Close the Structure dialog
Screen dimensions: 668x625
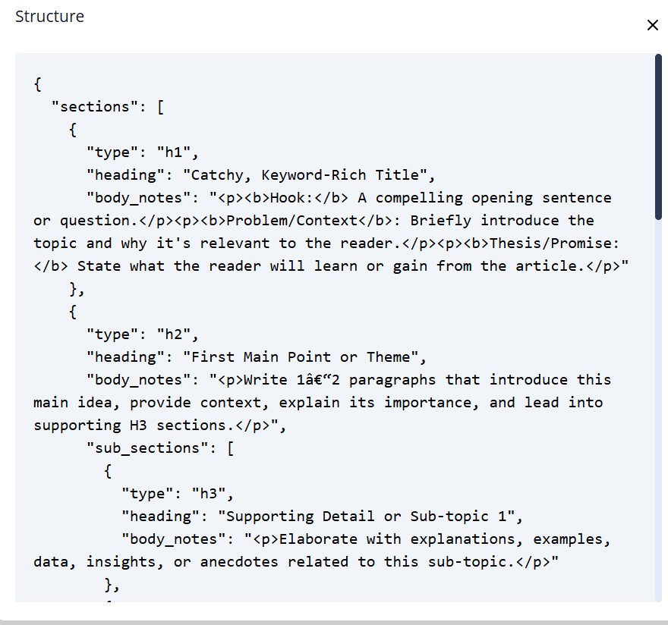click(x=652, y=25)
